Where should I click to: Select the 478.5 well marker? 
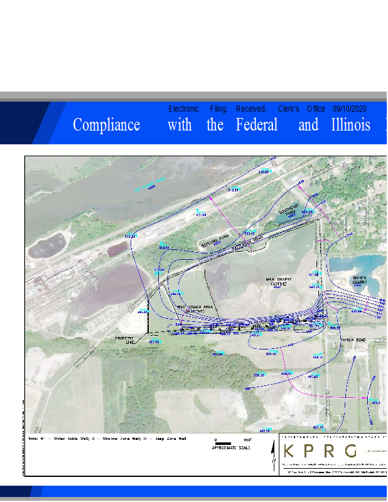tap(375, 402)
